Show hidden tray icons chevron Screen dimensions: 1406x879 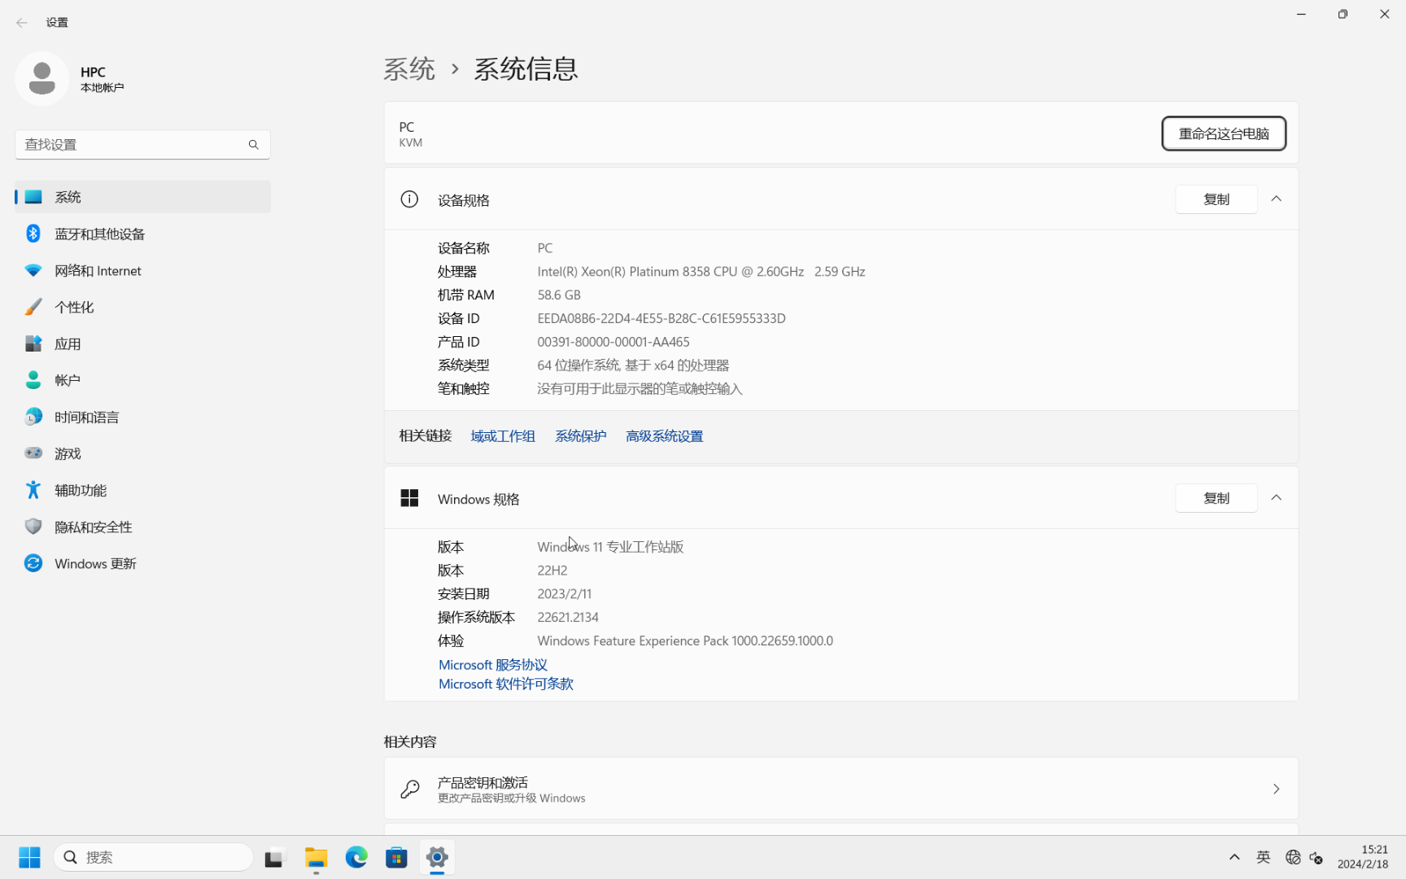coord(1234,857)
